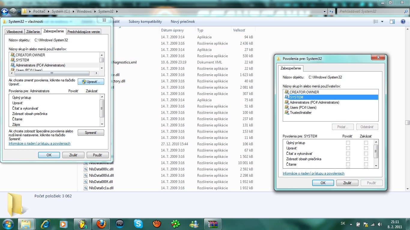Check Zakázať box for Upraviť permission
410x230 pixels.
point(366,148)
